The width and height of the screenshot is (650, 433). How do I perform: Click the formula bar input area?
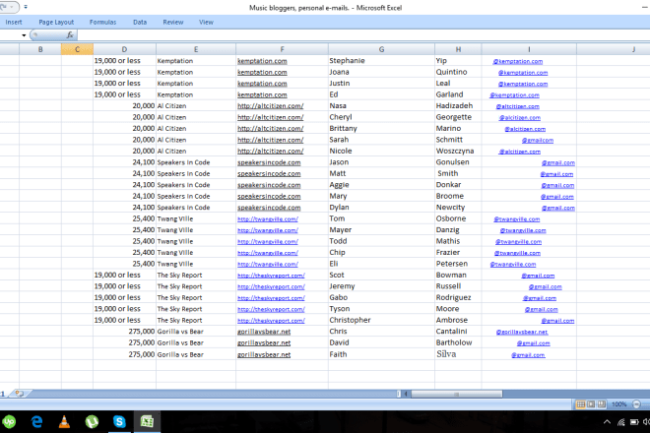pos(363,35)
